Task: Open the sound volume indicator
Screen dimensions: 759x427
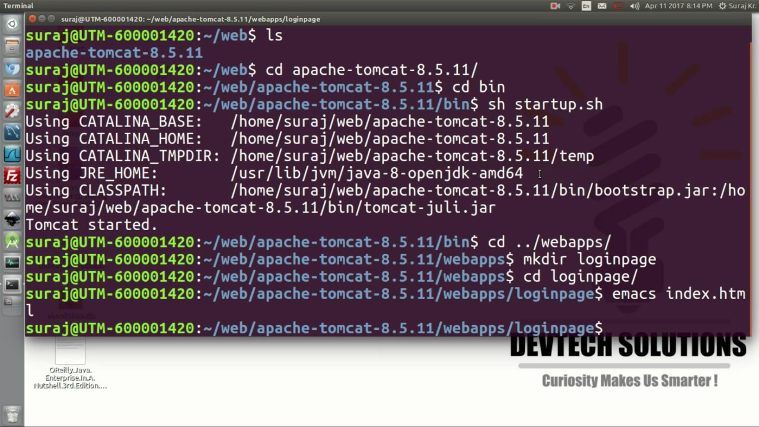Action: coord(634,6)
